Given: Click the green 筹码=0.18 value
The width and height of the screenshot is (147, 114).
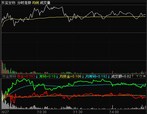Looking at the screenshot, I should (48, 76).
